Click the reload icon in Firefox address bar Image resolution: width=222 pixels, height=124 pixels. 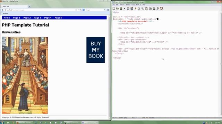pyautogui.click(x=80, y=10)
